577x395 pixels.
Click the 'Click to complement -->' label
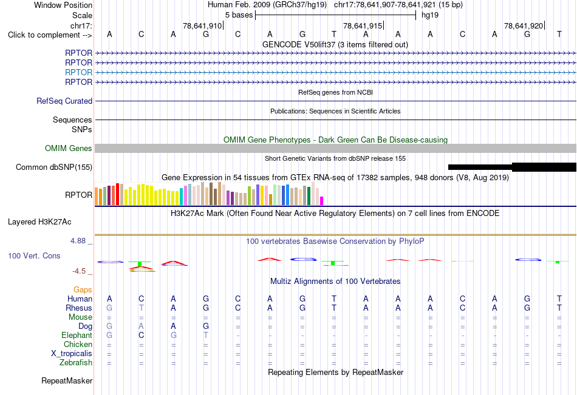click(50, 35)
